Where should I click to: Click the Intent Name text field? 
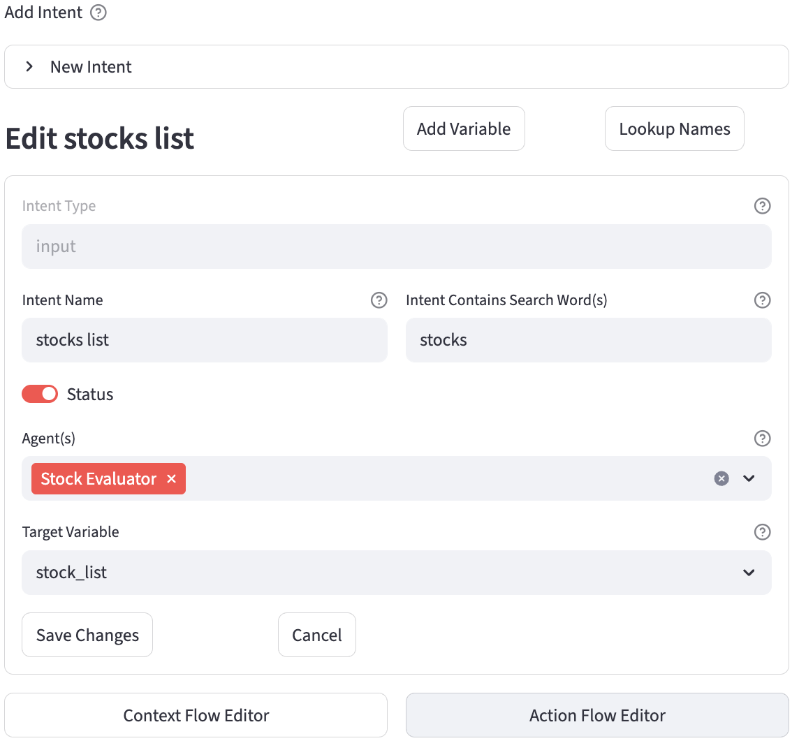(x=204, y=340)
